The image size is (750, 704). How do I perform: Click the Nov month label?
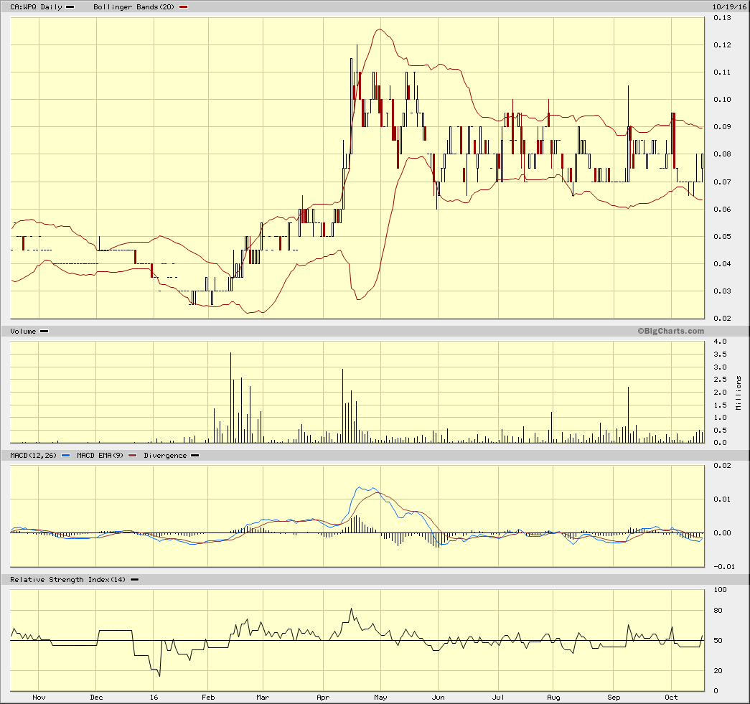point(39,698)
